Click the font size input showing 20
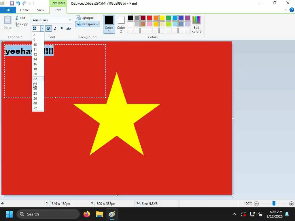Image resolution: width=295 pixels, height=221 pixels. tap(36, 28)
